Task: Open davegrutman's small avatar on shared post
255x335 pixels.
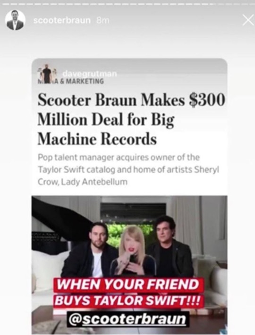Action: [x=47, y=73]
